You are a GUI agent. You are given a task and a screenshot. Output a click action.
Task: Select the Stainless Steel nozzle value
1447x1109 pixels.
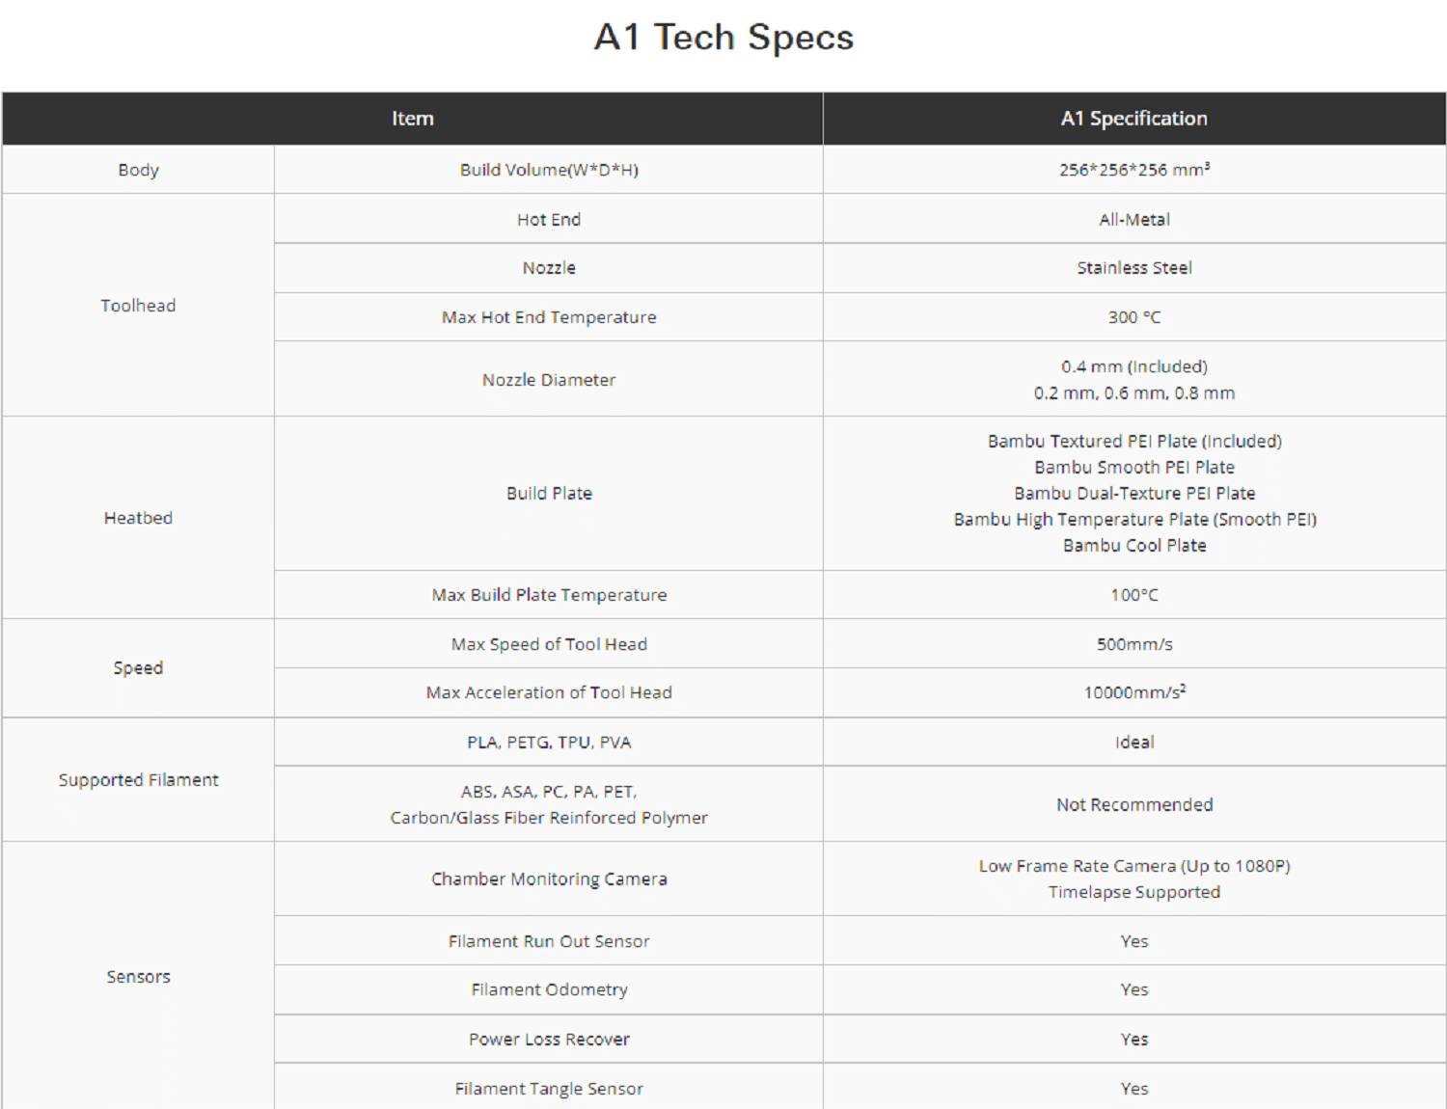pyautogui.click(x=1134, y=268)
